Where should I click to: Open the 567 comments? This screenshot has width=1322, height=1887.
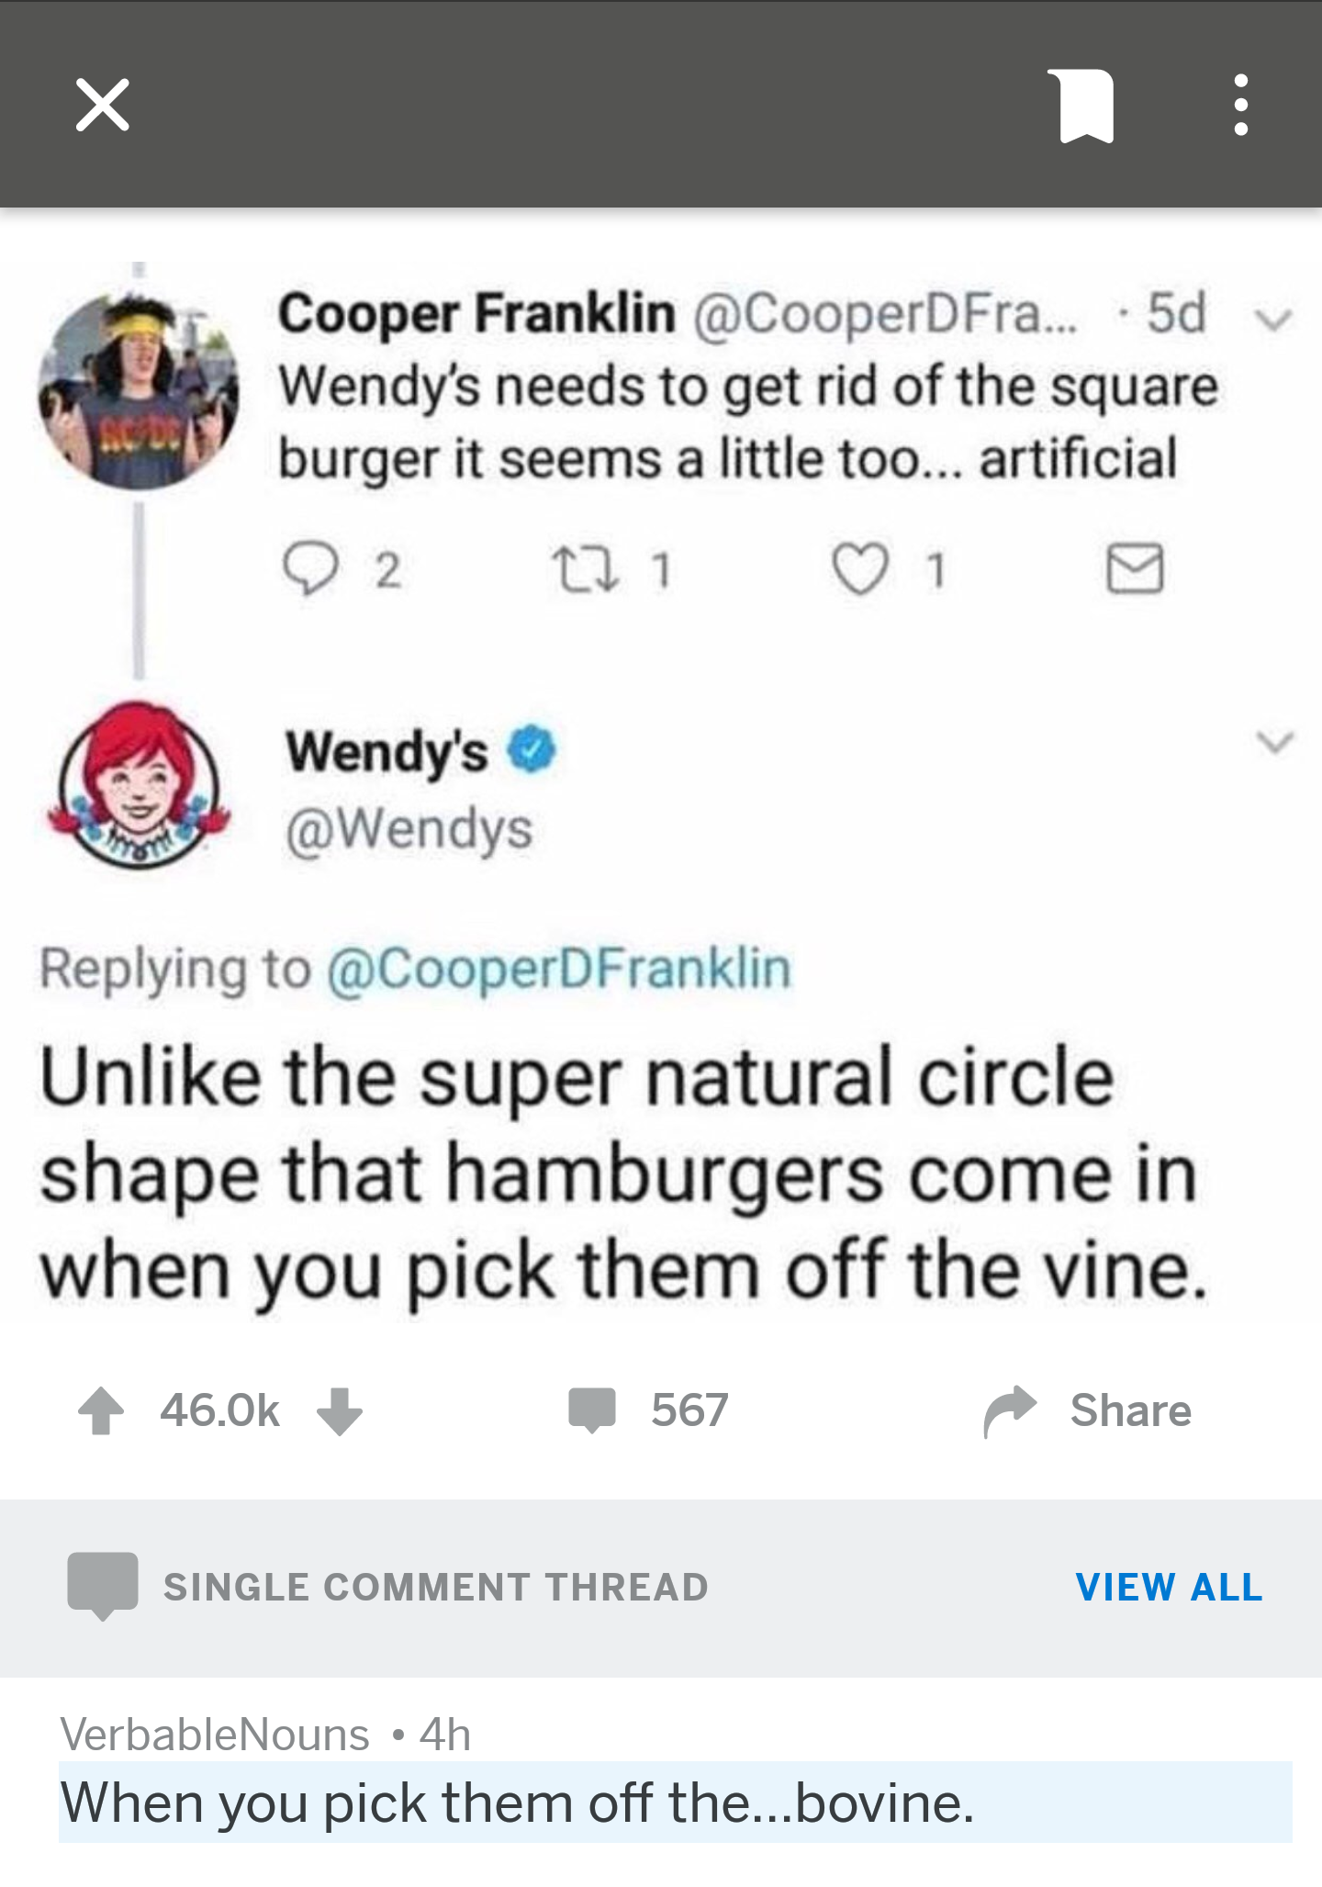pyautogui.click(x=648, y=1410)
